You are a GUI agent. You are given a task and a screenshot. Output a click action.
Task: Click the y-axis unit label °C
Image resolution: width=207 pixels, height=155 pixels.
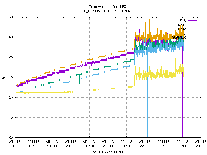click(x=4, y=77)
